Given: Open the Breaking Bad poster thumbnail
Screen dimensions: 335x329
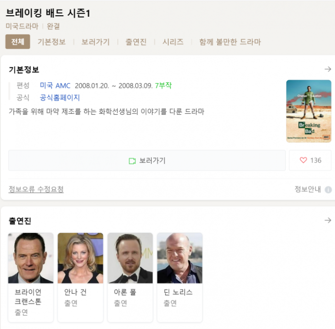Looking at the screenshot, I should [309, 111].
